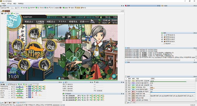The image size is (197, 106).
Task: Click the quest list vertical scrollbar down arrow
Action: coord(196,101)
